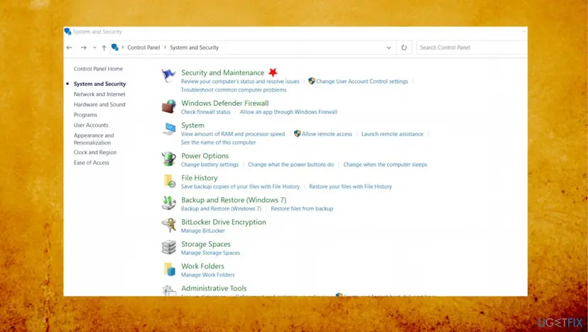Click View amount of RAM and processor speed
Viewport: 588px width, 332px height.
(x=233, y=134)
